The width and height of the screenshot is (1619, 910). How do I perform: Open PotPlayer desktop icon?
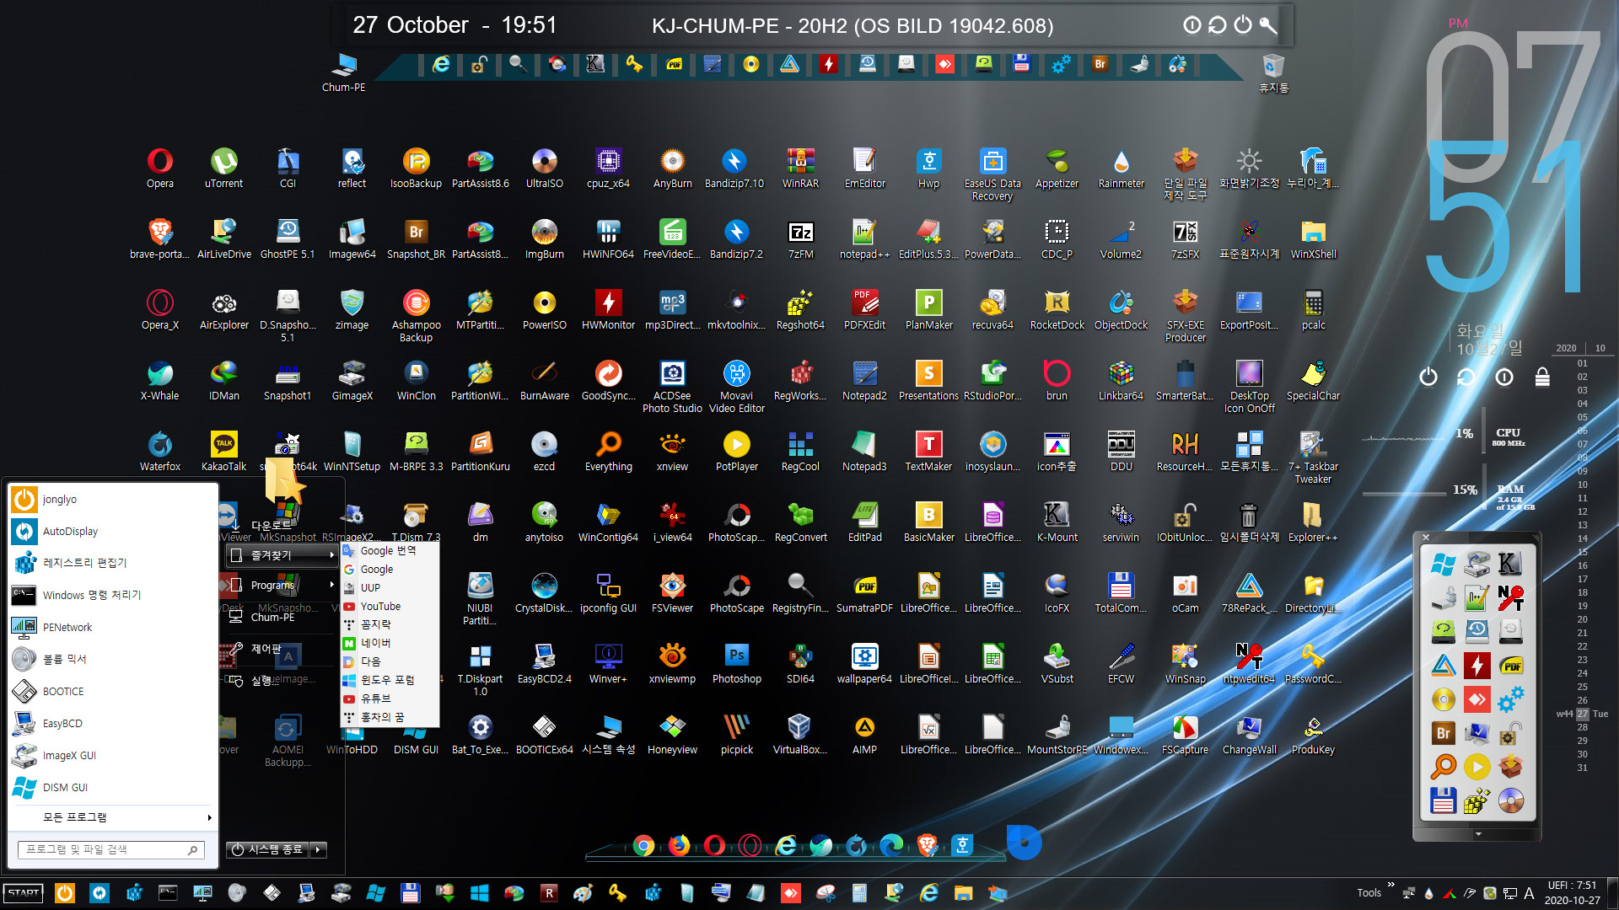pyautogui.click(x=736, y=451)
